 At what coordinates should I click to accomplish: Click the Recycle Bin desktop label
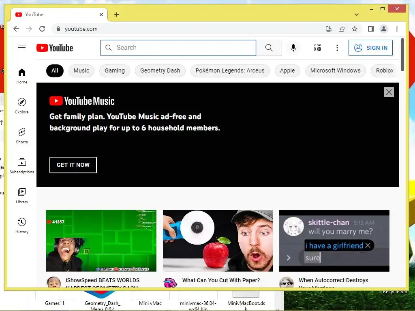click(395, 292)
